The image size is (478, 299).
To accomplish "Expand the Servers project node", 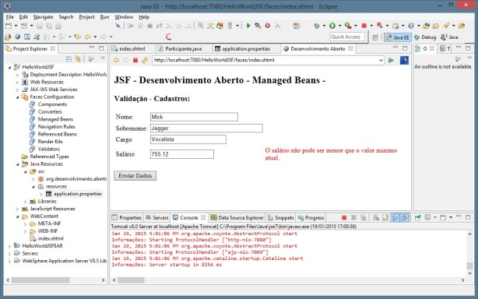I will pos(10,254).
